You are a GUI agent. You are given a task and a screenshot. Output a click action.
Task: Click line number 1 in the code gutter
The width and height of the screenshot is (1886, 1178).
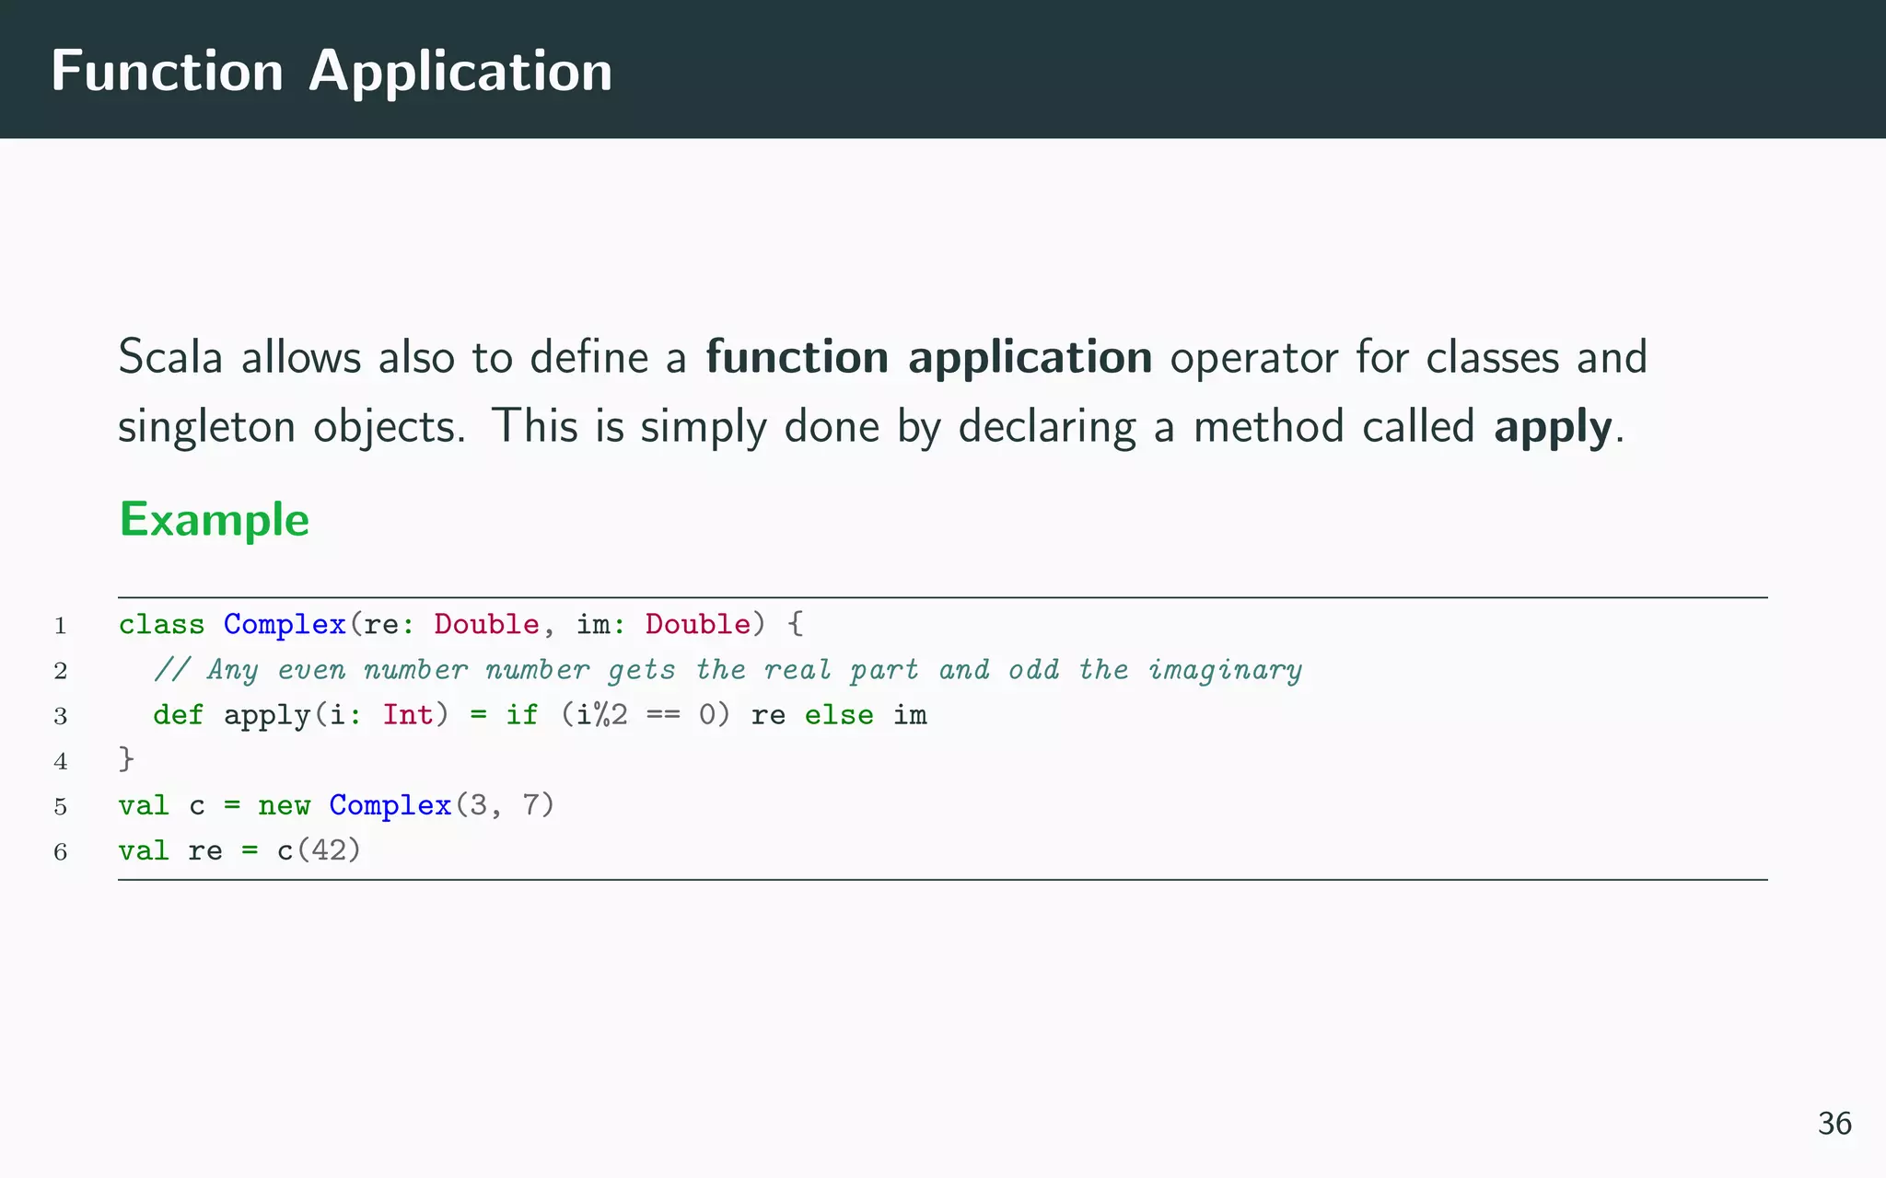[x=61, y=626]
